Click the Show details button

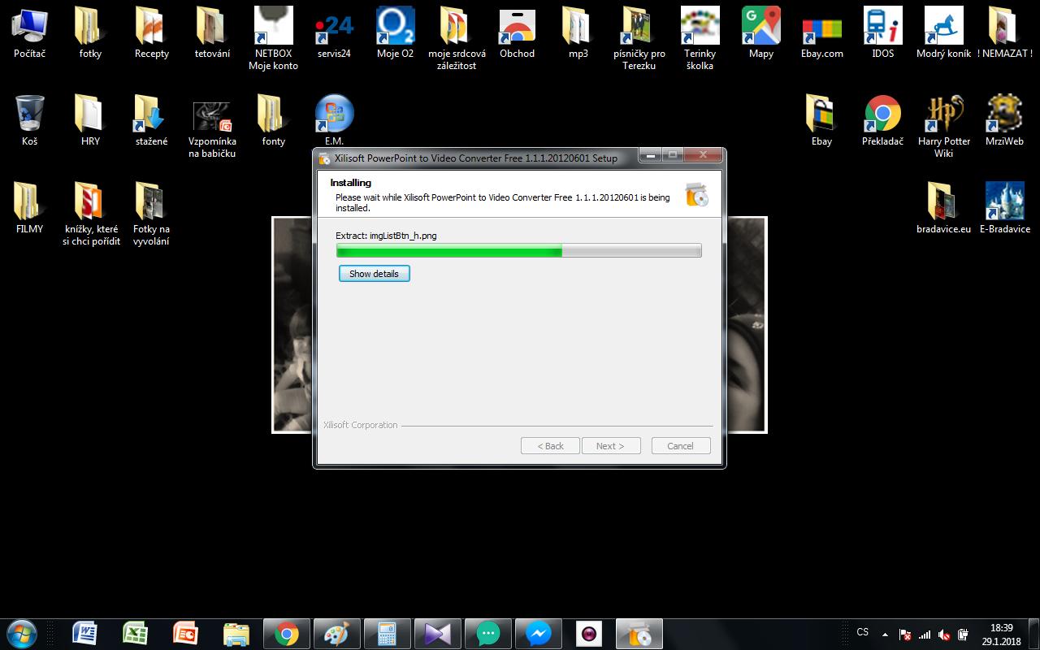[x=374, y=274]
